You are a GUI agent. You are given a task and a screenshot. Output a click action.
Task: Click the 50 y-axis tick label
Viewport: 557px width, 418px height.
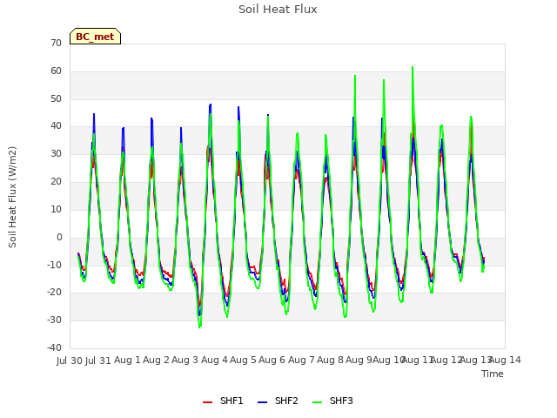pos(56,98)
